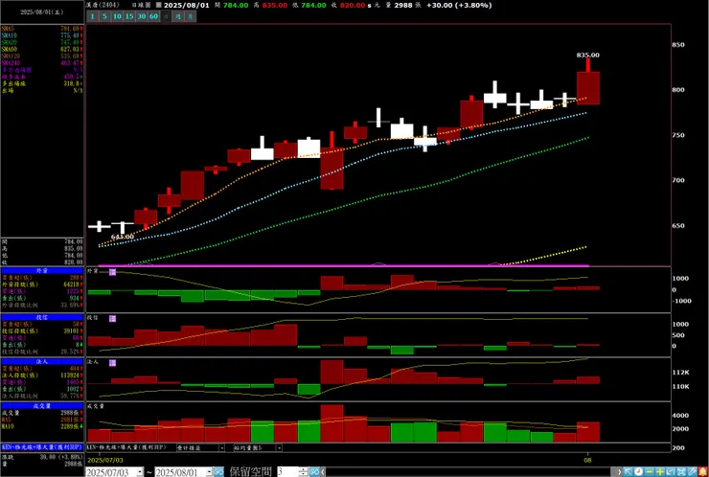This screenshot has width=709, height=477.
Task: Click the SMA120 legend row
Action: click(x=42, y=57)
